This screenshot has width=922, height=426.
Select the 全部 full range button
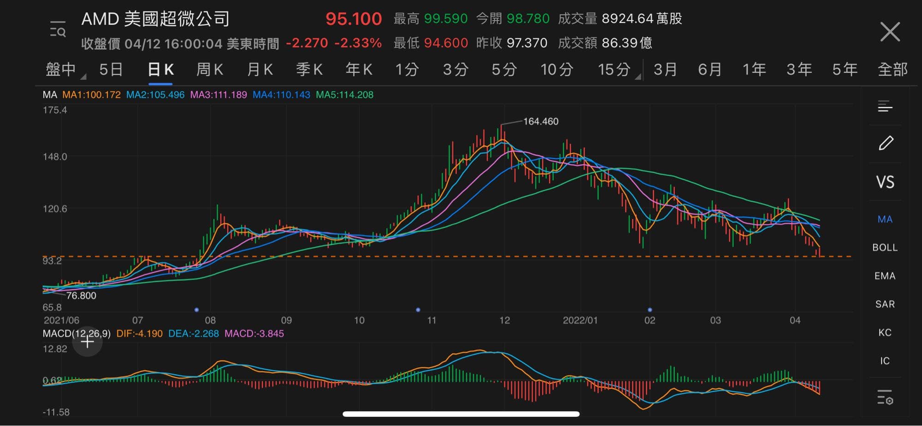click(892, 70)
